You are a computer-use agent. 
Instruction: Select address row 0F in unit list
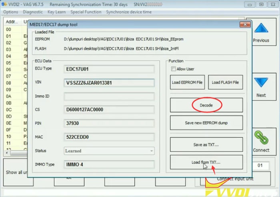[x=16, y=130]
